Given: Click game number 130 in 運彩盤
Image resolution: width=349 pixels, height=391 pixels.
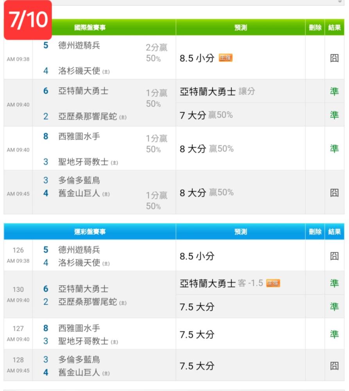Looking at the screenshot, I should pyautogui.click(x=18, y=289).
